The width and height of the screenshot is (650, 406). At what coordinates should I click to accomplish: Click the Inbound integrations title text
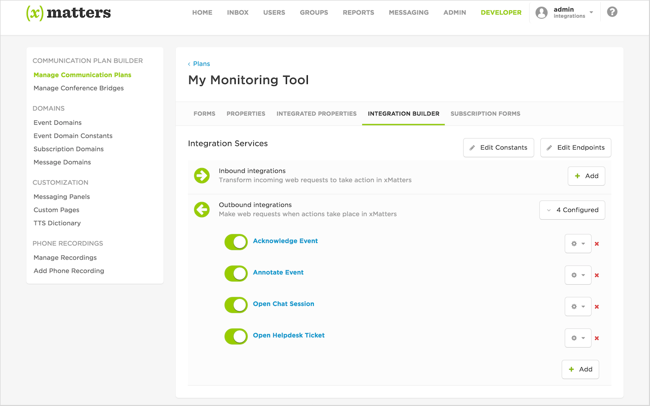pyautogui.click(x=252, y=171)
